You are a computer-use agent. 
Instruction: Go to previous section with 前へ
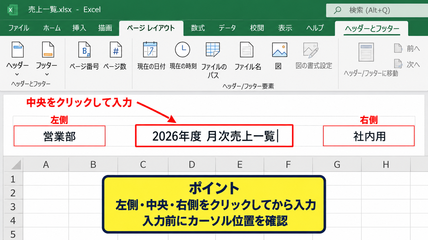click(407, 48)
